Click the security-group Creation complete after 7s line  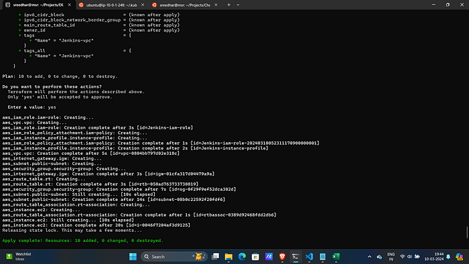tap(119, 189)
